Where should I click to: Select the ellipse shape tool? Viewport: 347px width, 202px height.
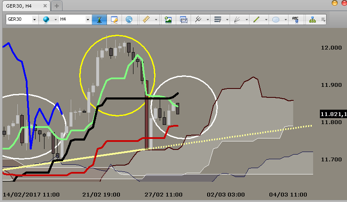276,19
